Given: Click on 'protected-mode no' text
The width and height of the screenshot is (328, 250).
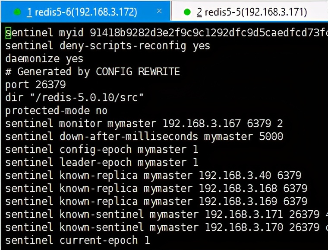Looking at the screenshot, I should (56, 111).
